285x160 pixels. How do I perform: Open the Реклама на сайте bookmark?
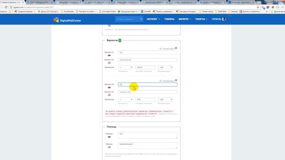[86, 12]
